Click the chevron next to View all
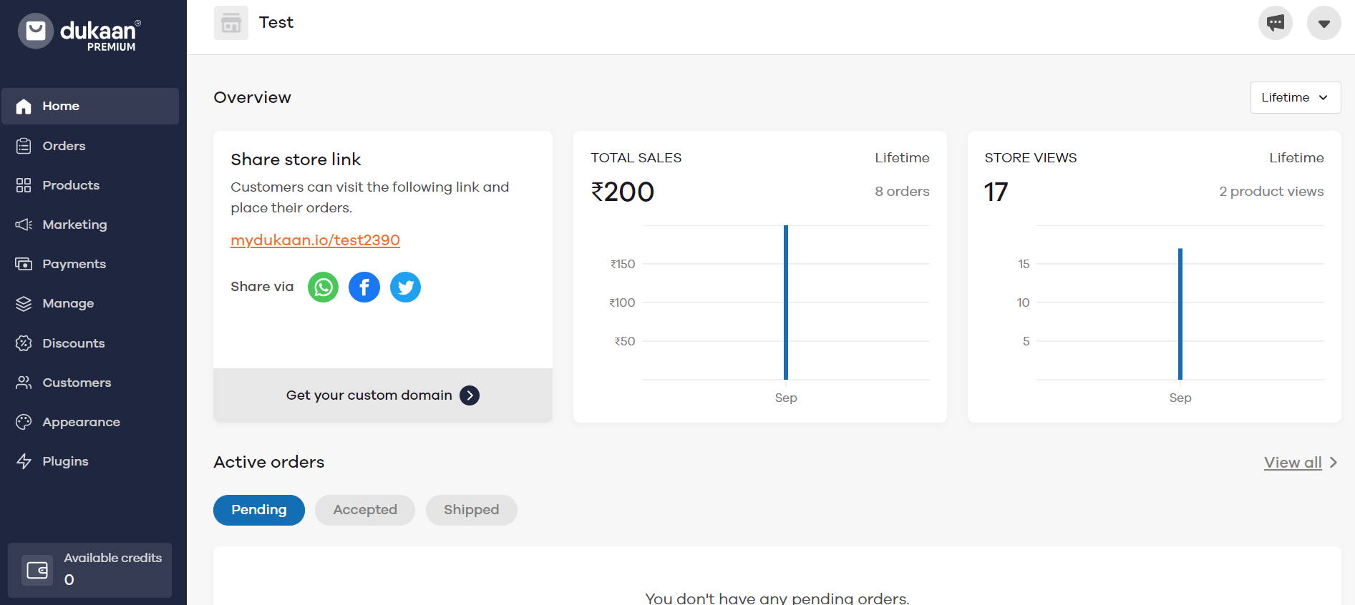Image resolution: width=1355 pixels, height=605 pixels. 1333,463
